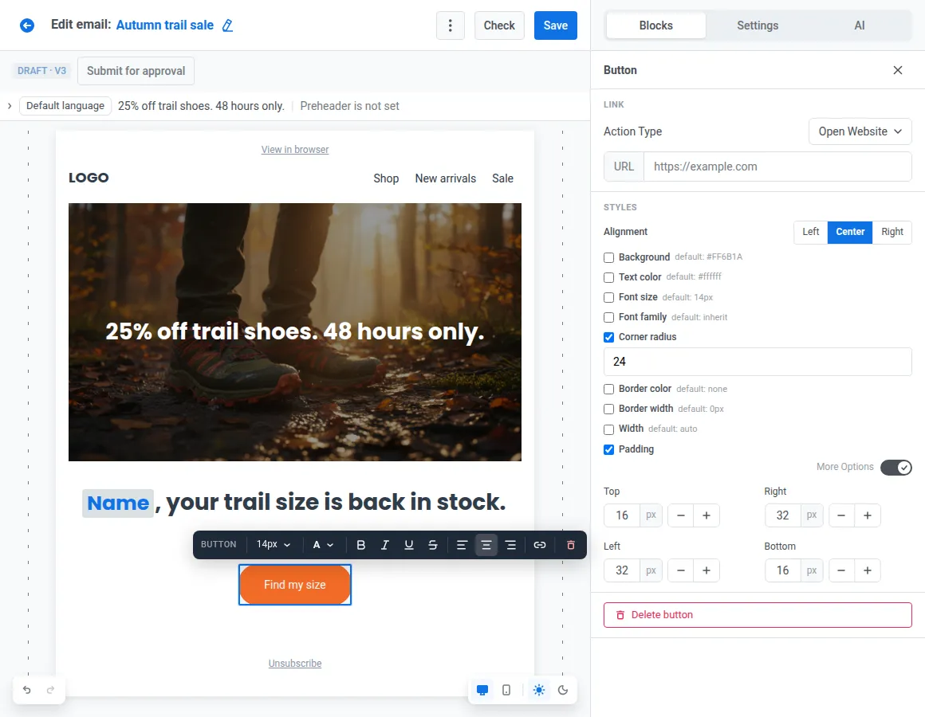Screen dimensions: 925x717
Task: Click the Name merge tag
Action: click(118, 503)
